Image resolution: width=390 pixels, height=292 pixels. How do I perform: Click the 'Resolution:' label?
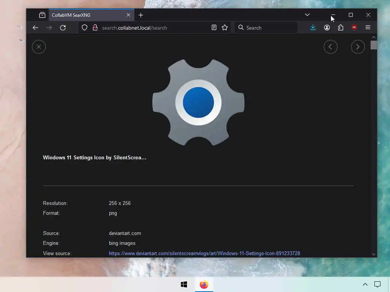pyautogui.click(x=55, y=203)
